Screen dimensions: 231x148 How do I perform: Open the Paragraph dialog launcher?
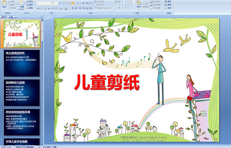click(112, 13)
